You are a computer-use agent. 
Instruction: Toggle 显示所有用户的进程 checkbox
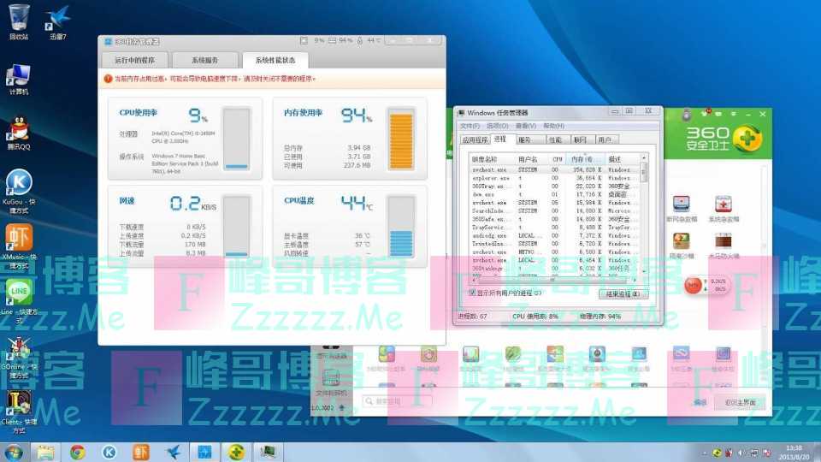tap(473, 293)
